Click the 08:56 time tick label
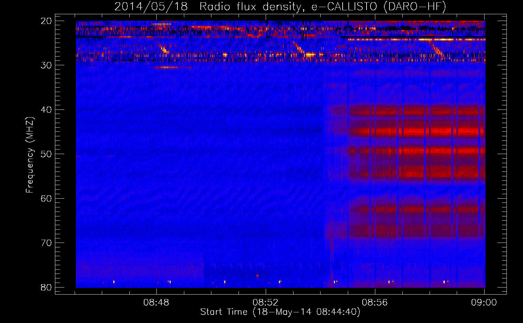Screen dimensions: 523x323 click(x=375, y=303)
